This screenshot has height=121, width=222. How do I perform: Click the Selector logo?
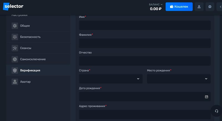(x=13, y=6)
